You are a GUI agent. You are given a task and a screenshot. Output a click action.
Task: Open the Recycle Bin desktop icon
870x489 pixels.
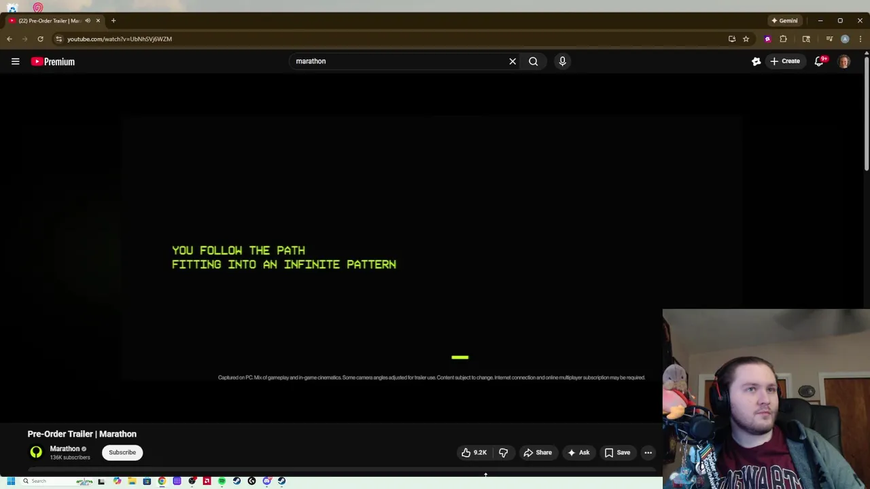point(12,7)
